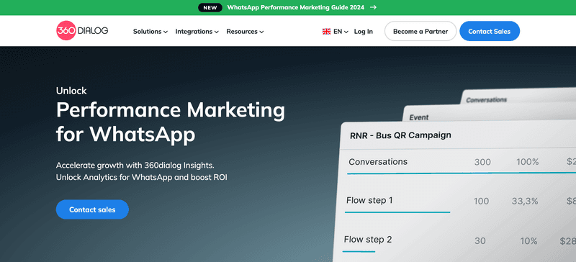Open the EN language selector
The height and width of the screenshot is (262, 576).
[341, 32]
